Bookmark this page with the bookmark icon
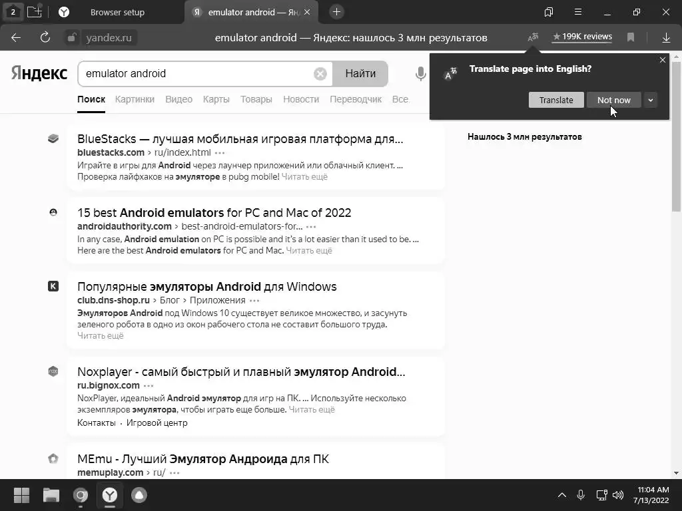Image resolution: width=682 pixels, height=511 pixels. pyautogui.click(x=631, y=37)
